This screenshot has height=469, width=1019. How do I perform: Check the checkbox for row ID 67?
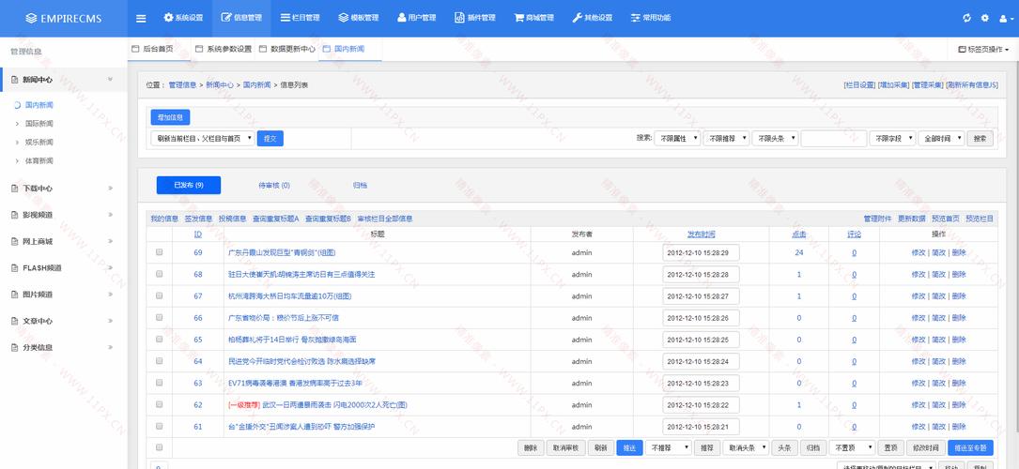coord(160,295)
